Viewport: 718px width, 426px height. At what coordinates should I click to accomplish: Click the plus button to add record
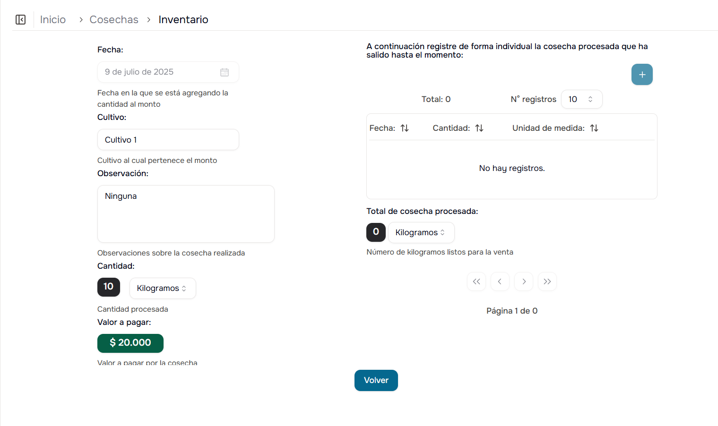pyautogui.click(x=641, y=75)
